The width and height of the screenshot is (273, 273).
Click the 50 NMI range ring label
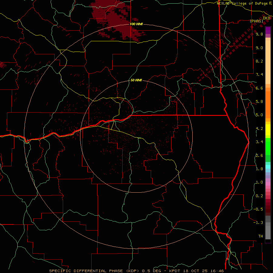136,80
